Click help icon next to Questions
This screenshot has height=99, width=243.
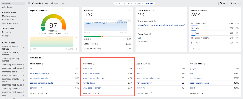[x=93, y=63]
